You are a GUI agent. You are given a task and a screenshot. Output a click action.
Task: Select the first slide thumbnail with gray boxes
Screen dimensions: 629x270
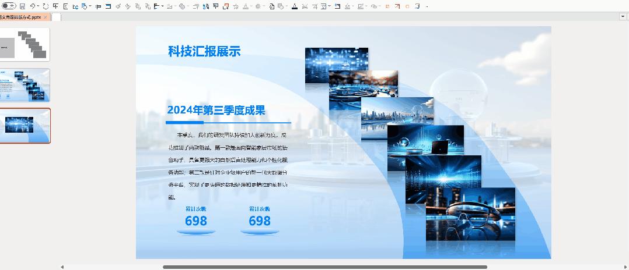click(25, 44)
